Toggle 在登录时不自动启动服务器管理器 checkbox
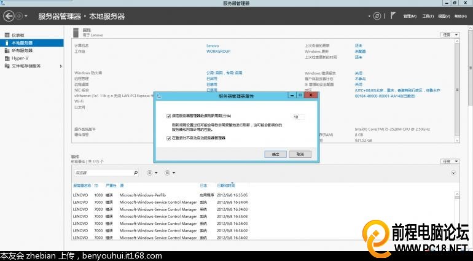Viewport: 473px width, 261px height. pos(169,138)
